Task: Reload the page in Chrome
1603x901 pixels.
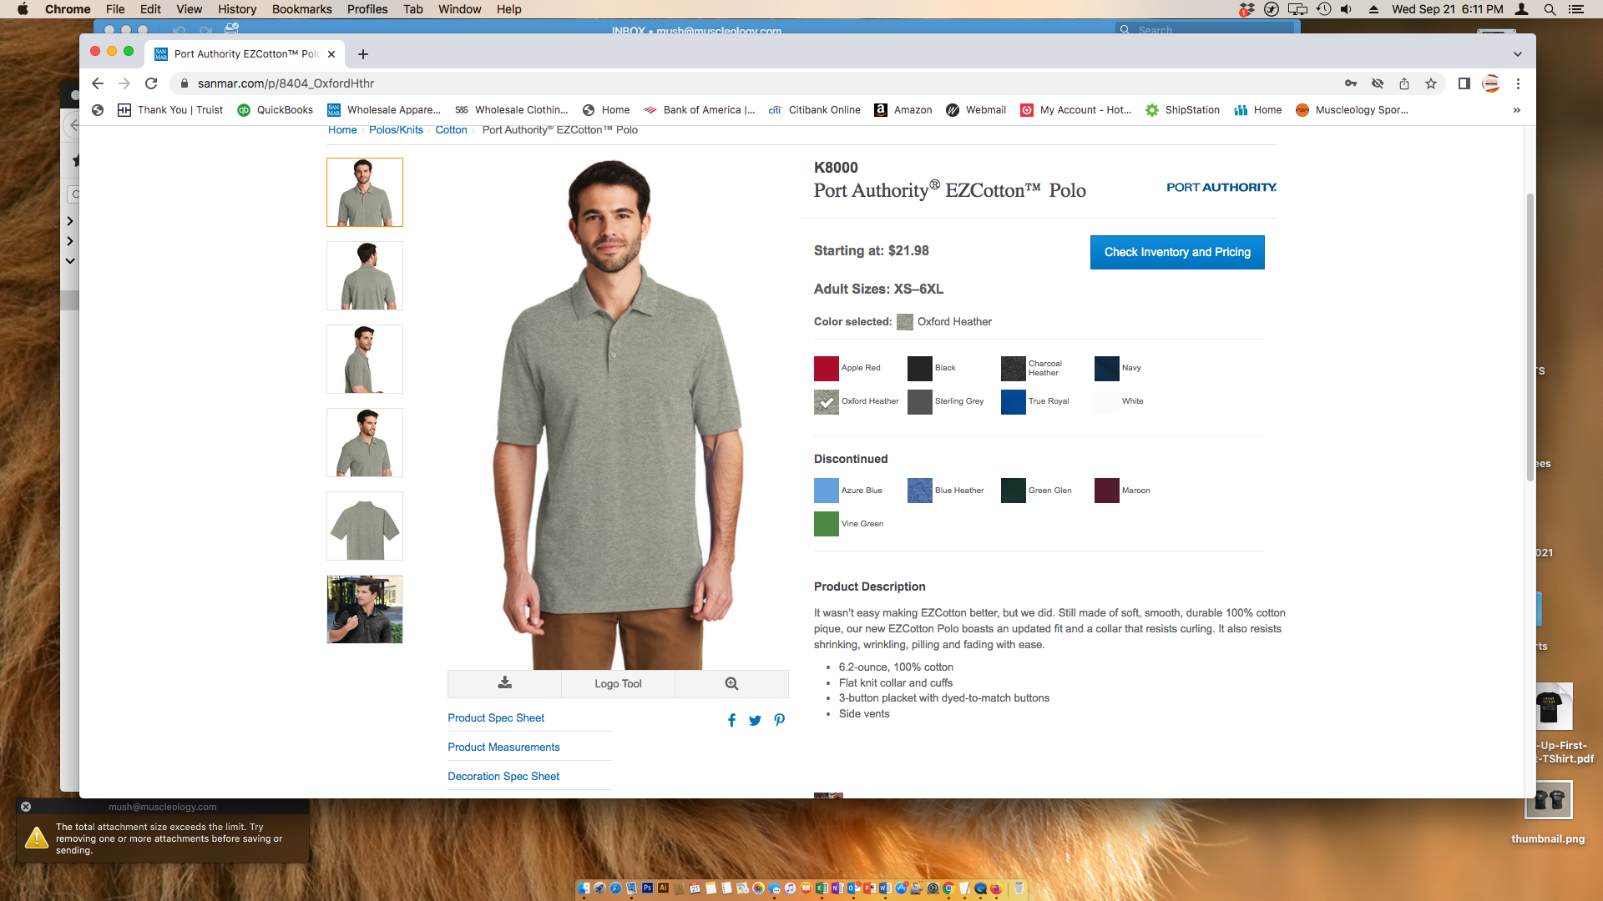Action: (151, 83)
